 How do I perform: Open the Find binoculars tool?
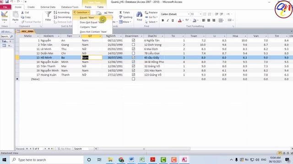click(x=139, y=16)
